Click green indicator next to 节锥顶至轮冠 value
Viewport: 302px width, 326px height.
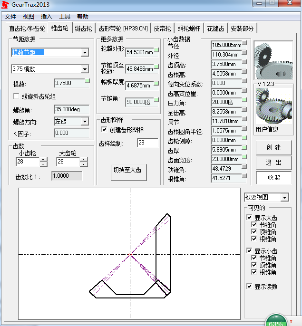[156, 67]
